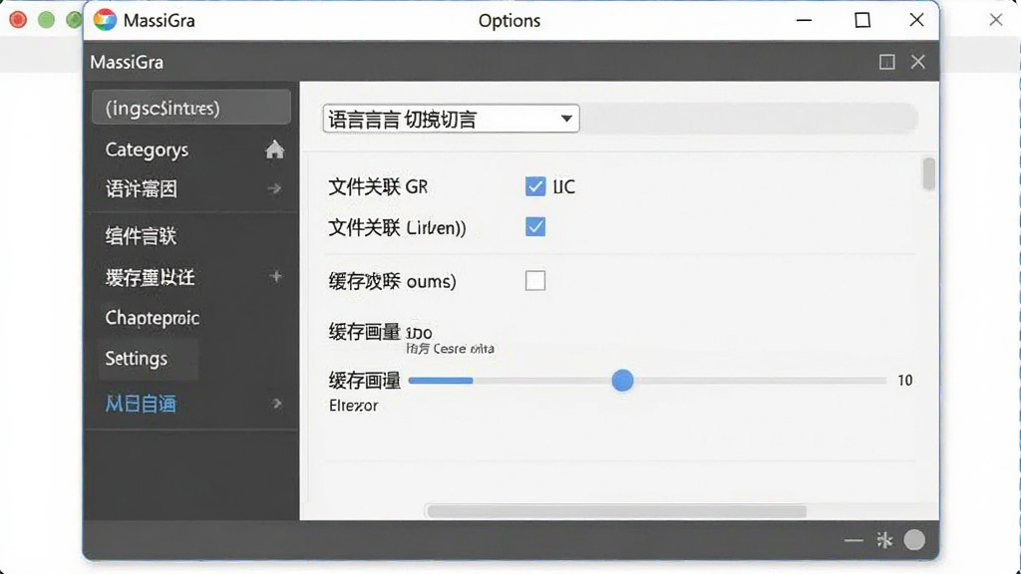Click the square panel icon in MassiGra header
Viewport: 1021px width, 574px height.
click(x=886, y=62)
